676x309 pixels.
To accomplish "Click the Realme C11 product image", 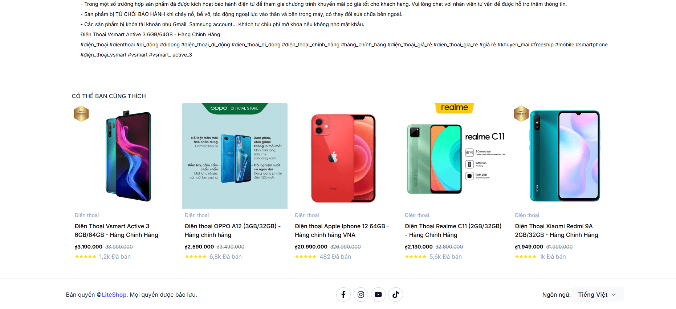I will pyautogui.click(x=454, y=158).
